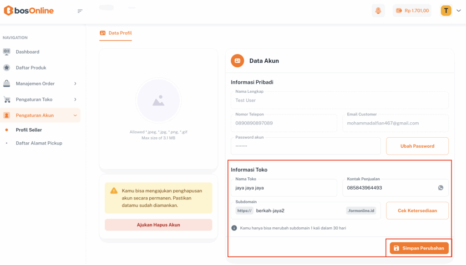Expand the Manajemen Order menu
The image size is (466, 265).
point(40,84)
